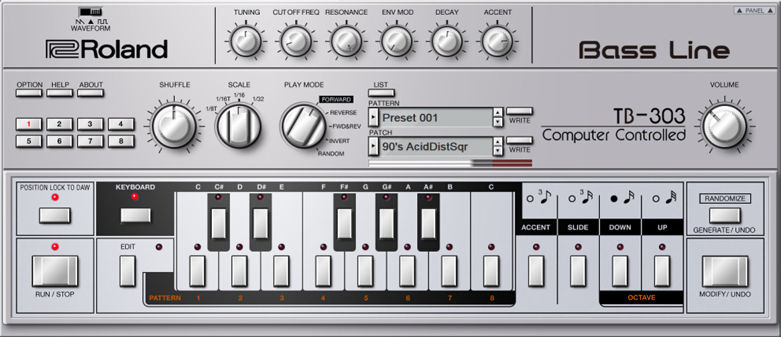
Task: Open the Patch dropdown arrow
Action: pyautogui.click(x=373, y=146)
